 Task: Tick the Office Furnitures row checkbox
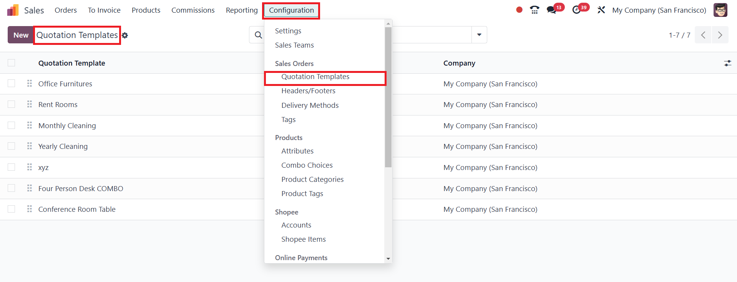pyautogui.click(x=12, y=84)
